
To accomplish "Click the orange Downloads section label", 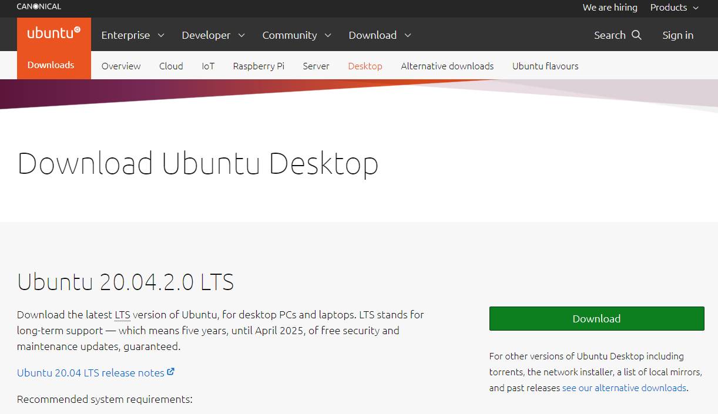I will 51,65.
